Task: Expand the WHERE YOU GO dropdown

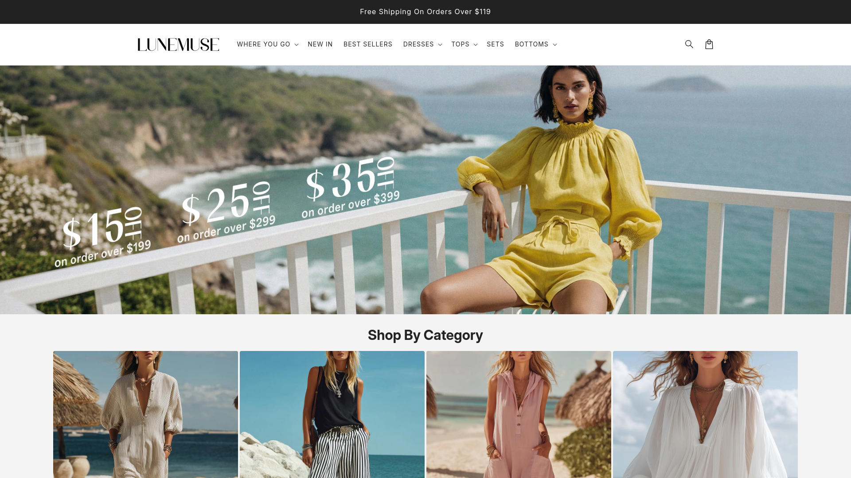Action: (267, 44)
